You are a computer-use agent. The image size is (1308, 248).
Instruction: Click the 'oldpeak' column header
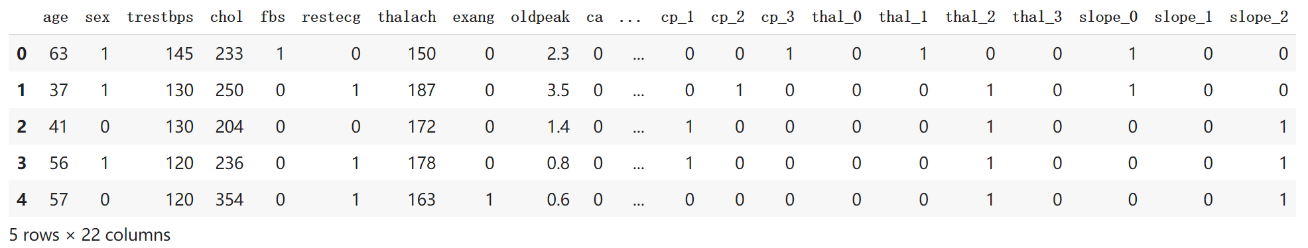(540, 17)
